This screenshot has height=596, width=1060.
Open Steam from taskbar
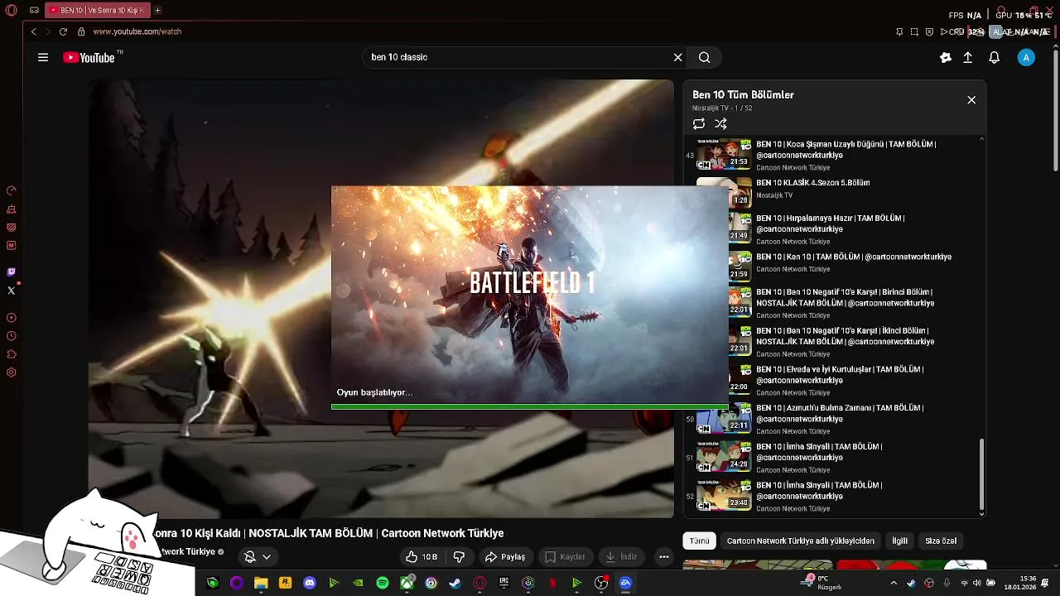click(x=455, y=583)
